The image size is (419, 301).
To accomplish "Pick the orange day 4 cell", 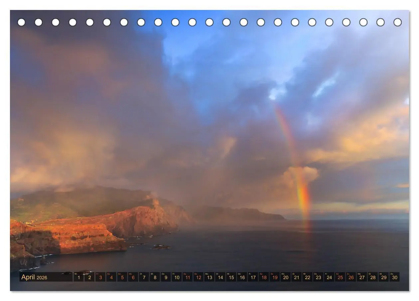I will [x=111, y=277].
